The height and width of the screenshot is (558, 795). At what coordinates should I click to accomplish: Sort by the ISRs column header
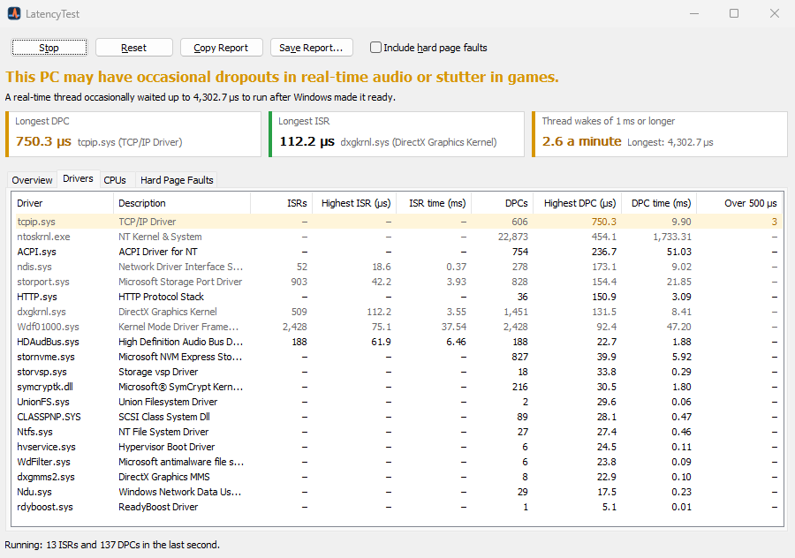point(282,203)
